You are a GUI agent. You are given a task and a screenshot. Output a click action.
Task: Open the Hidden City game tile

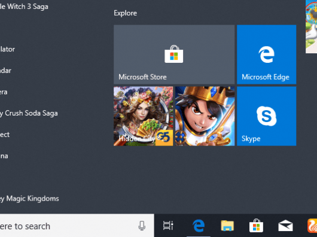[x=144, y=116]
